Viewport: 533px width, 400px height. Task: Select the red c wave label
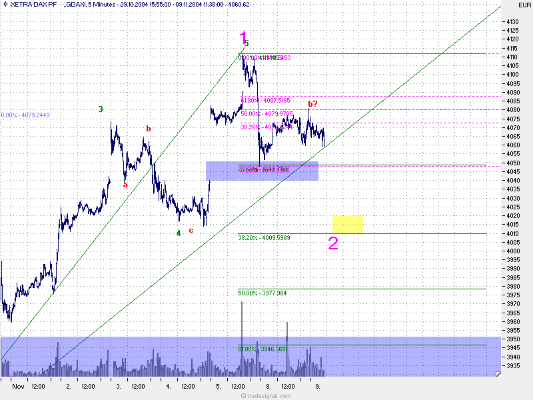point(191,231)
